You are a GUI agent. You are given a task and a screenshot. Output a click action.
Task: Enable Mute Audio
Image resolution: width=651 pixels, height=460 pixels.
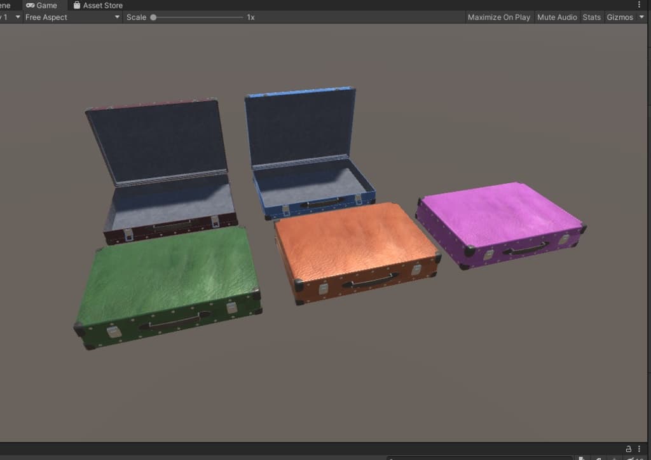tap(557, 17)
